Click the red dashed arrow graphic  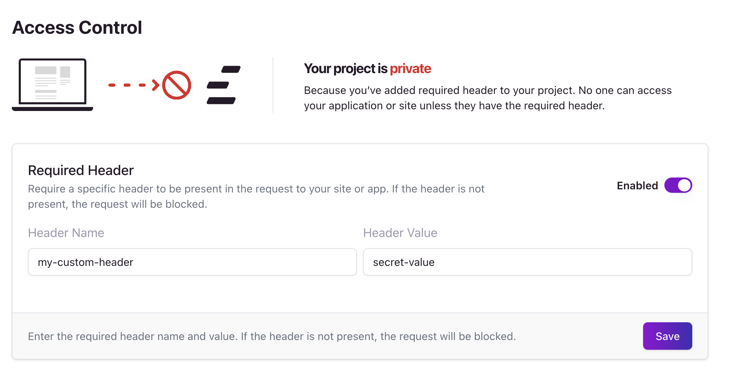pyautogui.click(x=134, y=85)
